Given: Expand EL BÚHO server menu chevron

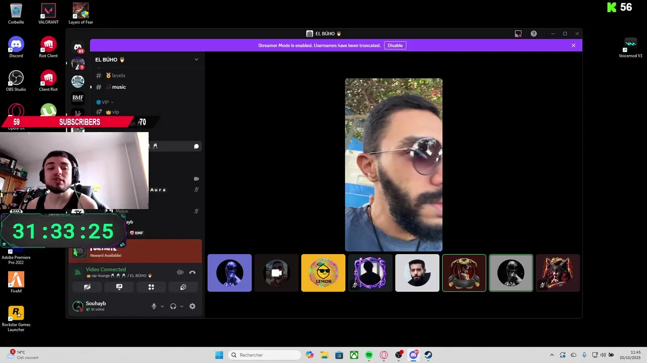Looking at the screenshot, I should tap(196, 59).
